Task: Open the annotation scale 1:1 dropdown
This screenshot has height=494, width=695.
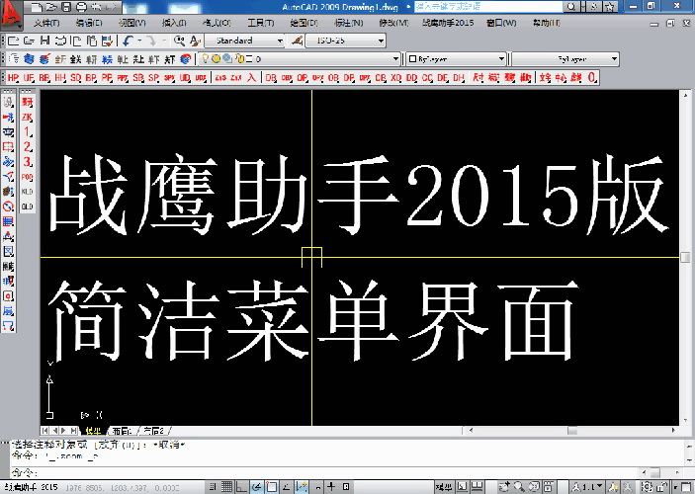Action: pyautogui.click(x=587, y=487)
